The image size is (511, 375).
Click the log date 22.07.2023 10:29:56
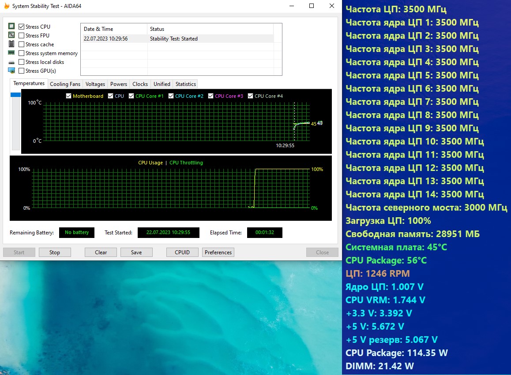pyautogui.click(x=105, y=39)
